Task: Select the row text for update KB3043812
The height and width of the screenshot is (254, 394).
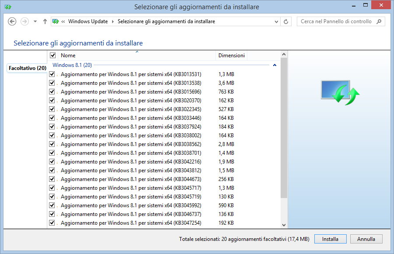Action: [x=131, y=170]
